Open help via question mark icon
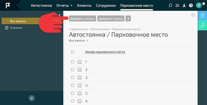Screen dimensions: 207x105 tap(191, 5)
